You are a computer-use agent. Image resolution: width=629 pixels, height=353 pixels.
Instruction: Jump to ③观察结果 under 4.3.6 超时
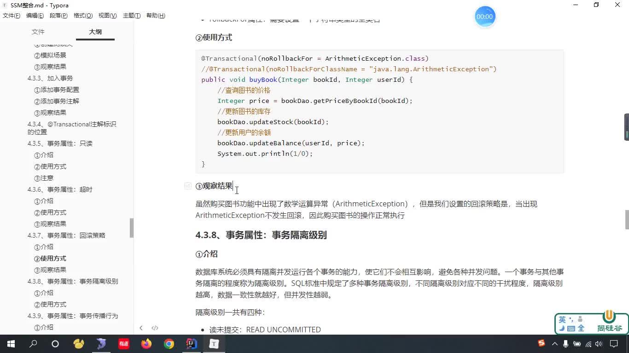(50, 224)
